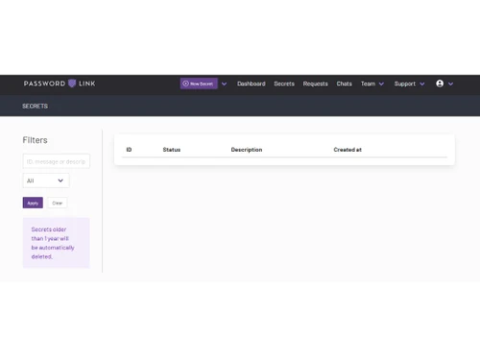Open the All status filter dropdown
The image size is (480, 360).
46,180
